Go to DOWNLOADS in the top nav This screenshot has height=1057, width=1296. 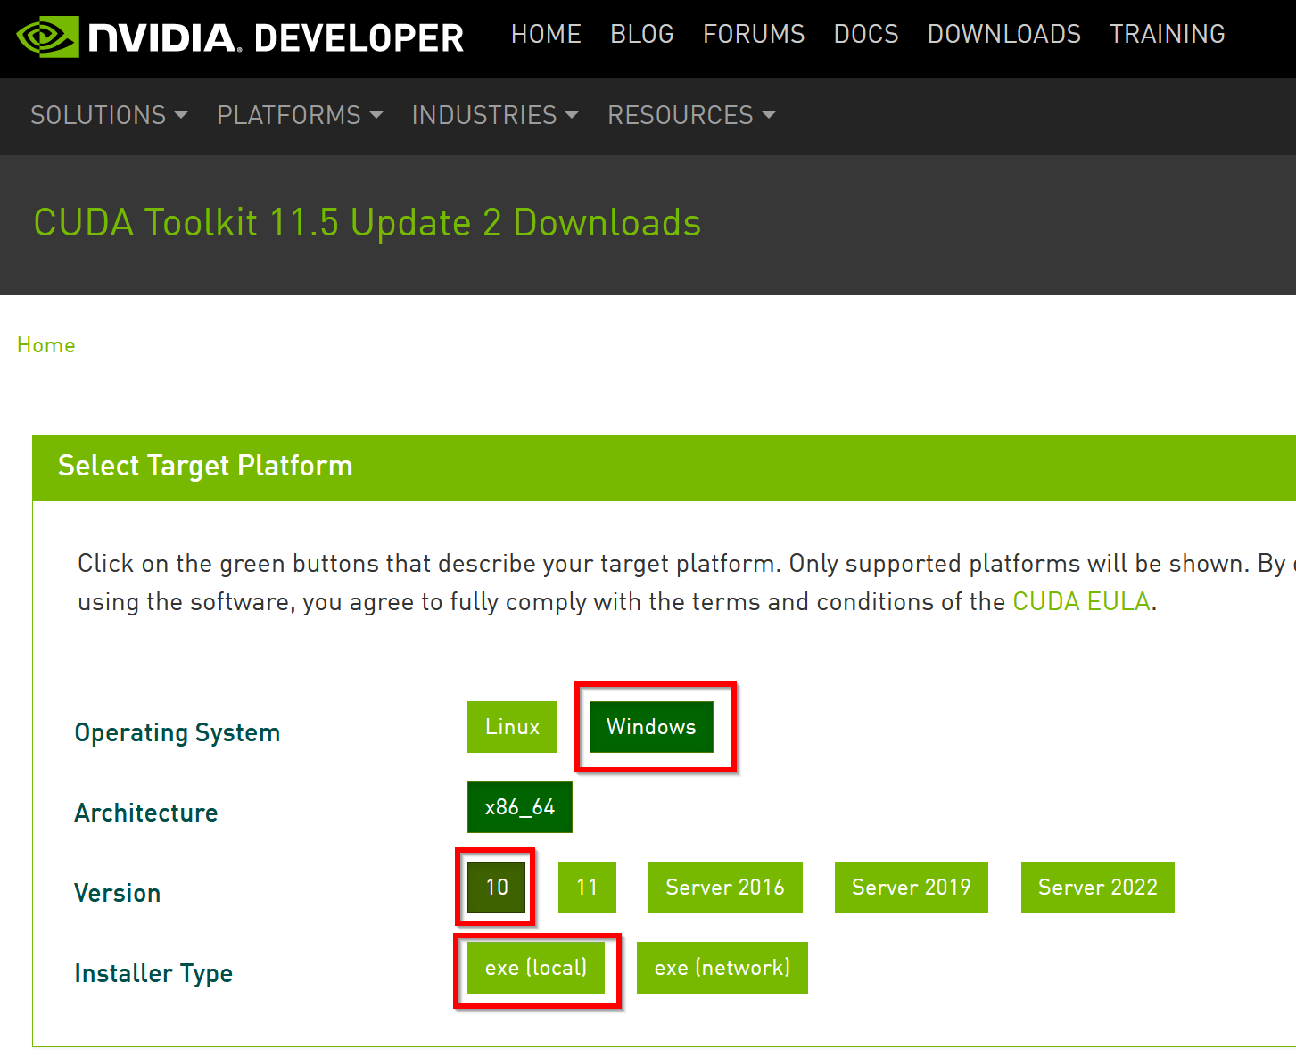[x=1004, y=34]
